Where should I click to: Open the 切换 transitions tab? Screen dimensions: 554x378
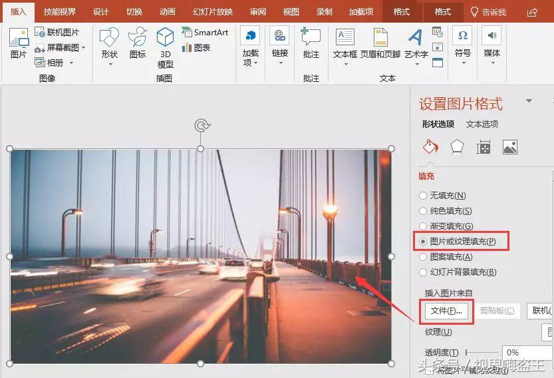(134, 12)
